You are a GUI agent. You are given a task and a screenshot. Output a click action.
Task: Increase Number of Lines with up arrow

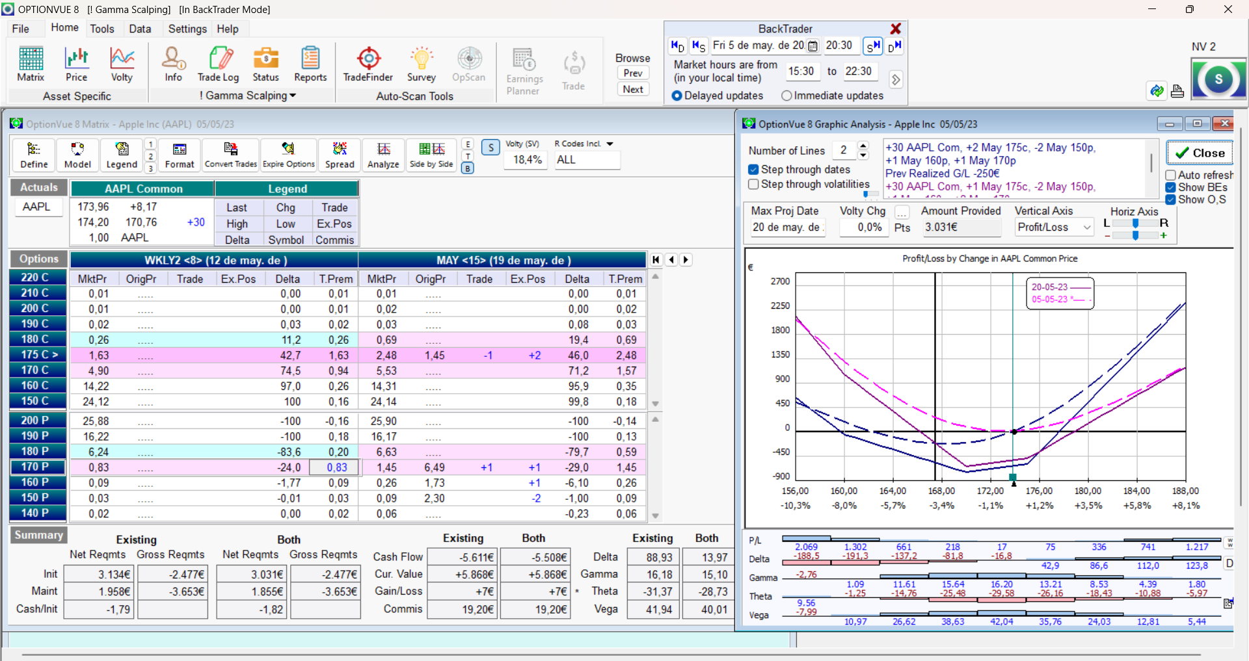[863, 146]
